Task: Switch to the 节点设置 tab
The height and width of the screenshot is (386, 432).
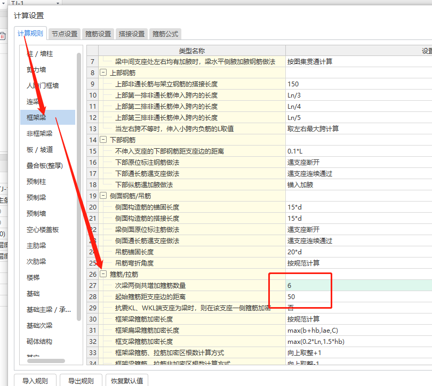Action: [65, 34]
